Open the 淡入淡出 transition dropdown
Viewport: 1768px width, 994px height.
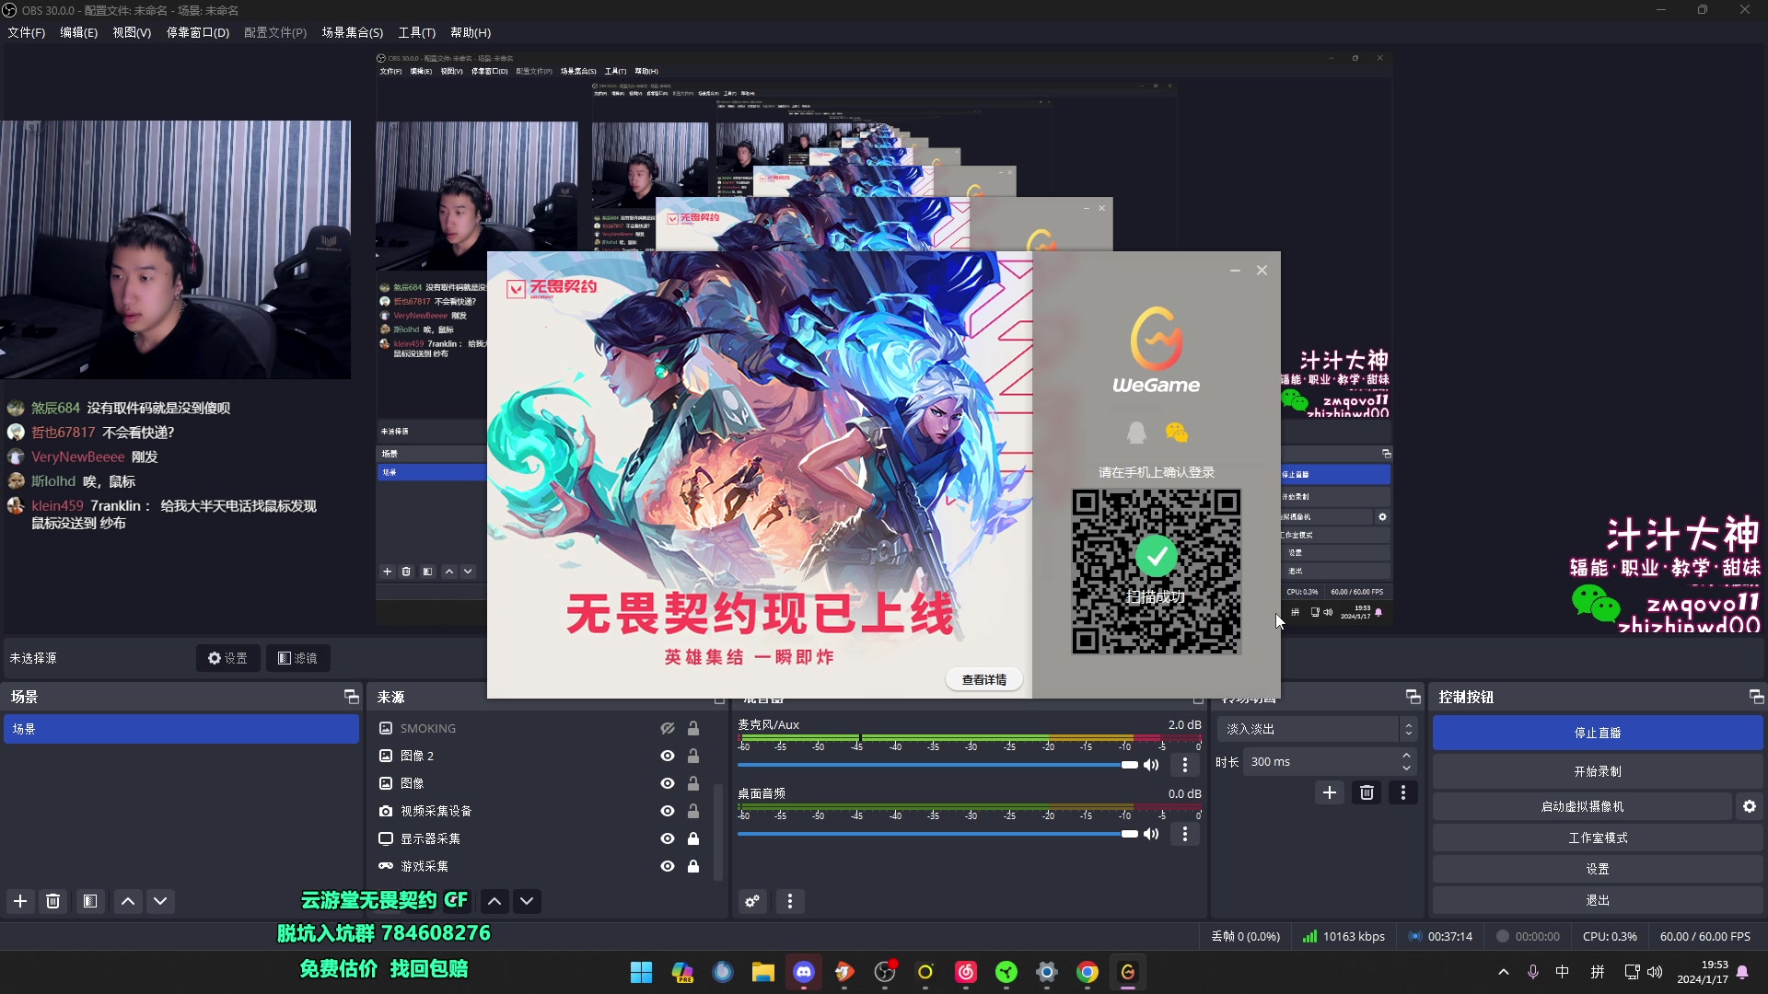1318,729
